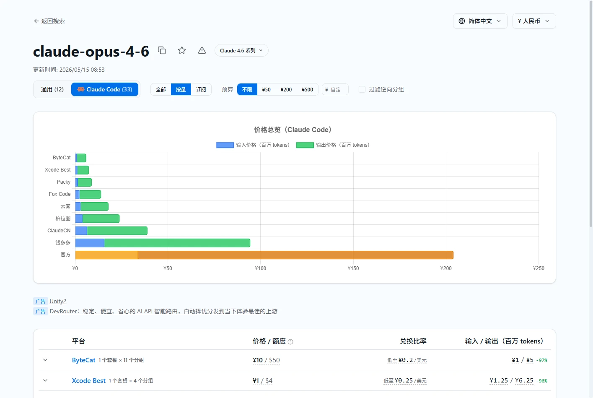Click the 钱多多 green output bar

pyautogui.click(x=177, y=243)
